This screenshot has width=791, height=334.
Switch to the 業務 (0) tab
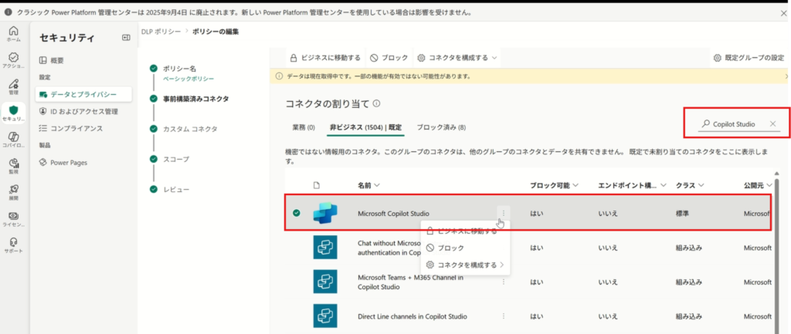point(304,127)
